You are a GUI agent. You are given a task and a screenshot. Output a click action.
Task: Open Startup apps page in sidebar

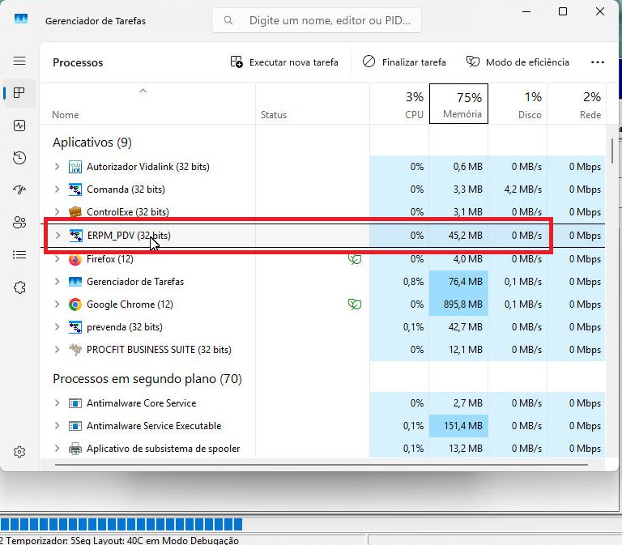(x=19, y=190)
